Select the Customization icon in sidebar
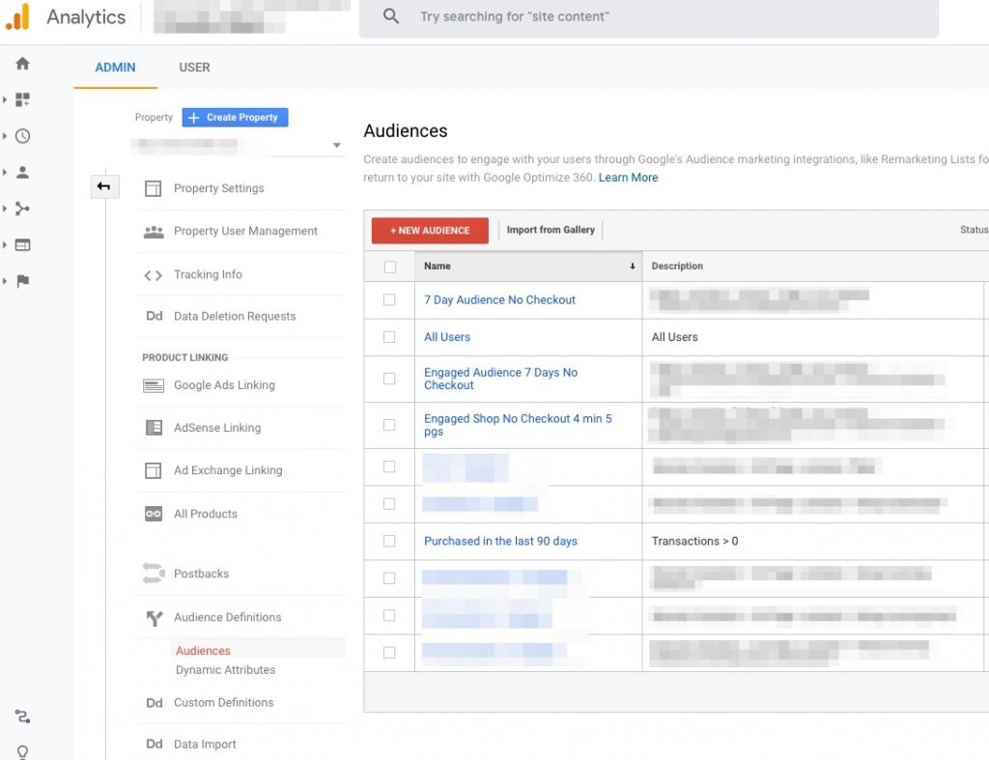The height and width of the screenshot is (760, 989). pyautogui.click(x=22, y=99)
